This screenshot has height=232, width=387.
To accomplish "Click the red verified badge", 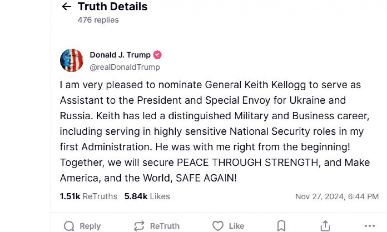I will click(157, 55).
